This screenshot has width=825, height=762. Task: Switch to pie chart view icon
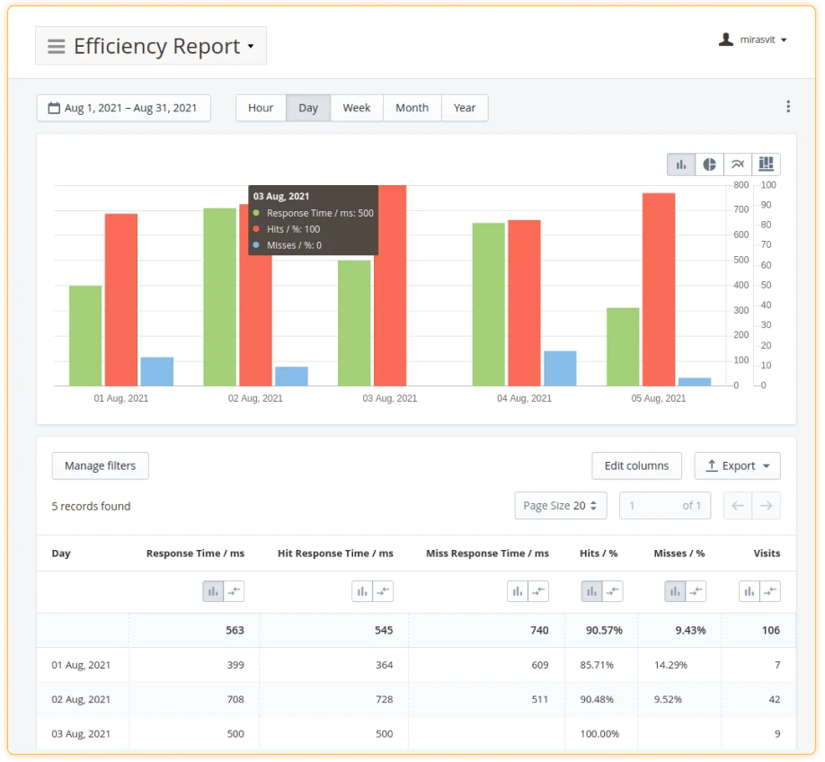click(710, 164)
